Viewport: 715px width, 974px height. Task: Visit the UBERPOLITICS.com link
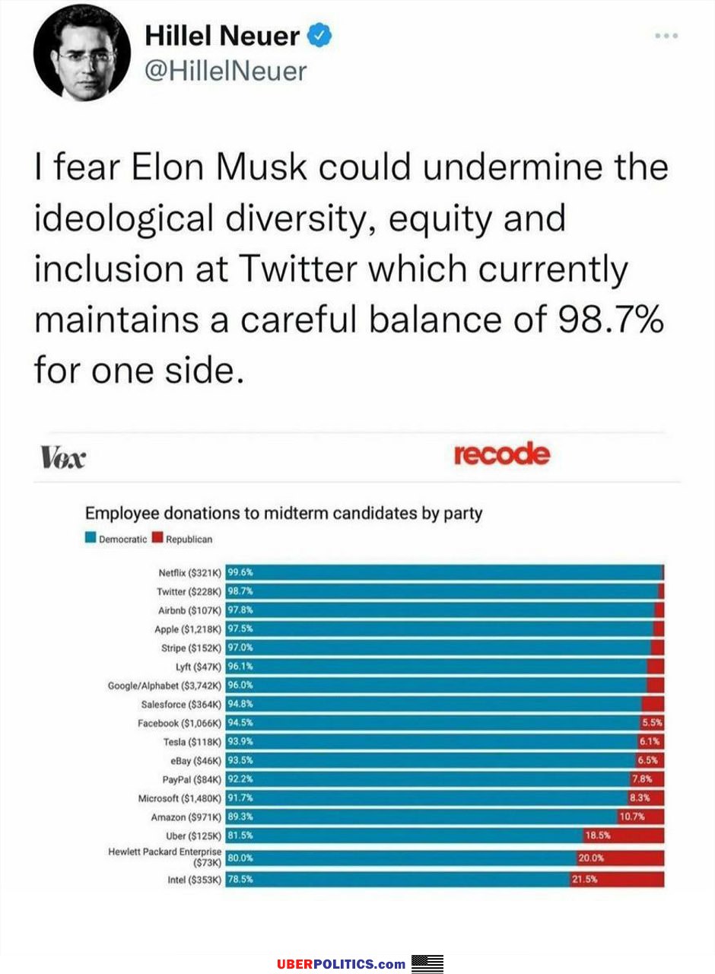341,964
